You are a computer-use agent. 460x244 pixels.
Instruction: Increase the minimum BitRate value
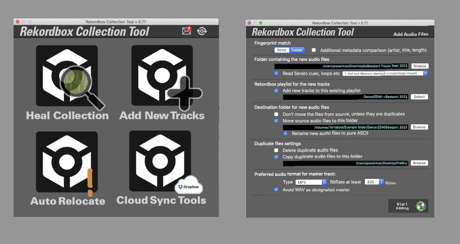pos(382,180)
